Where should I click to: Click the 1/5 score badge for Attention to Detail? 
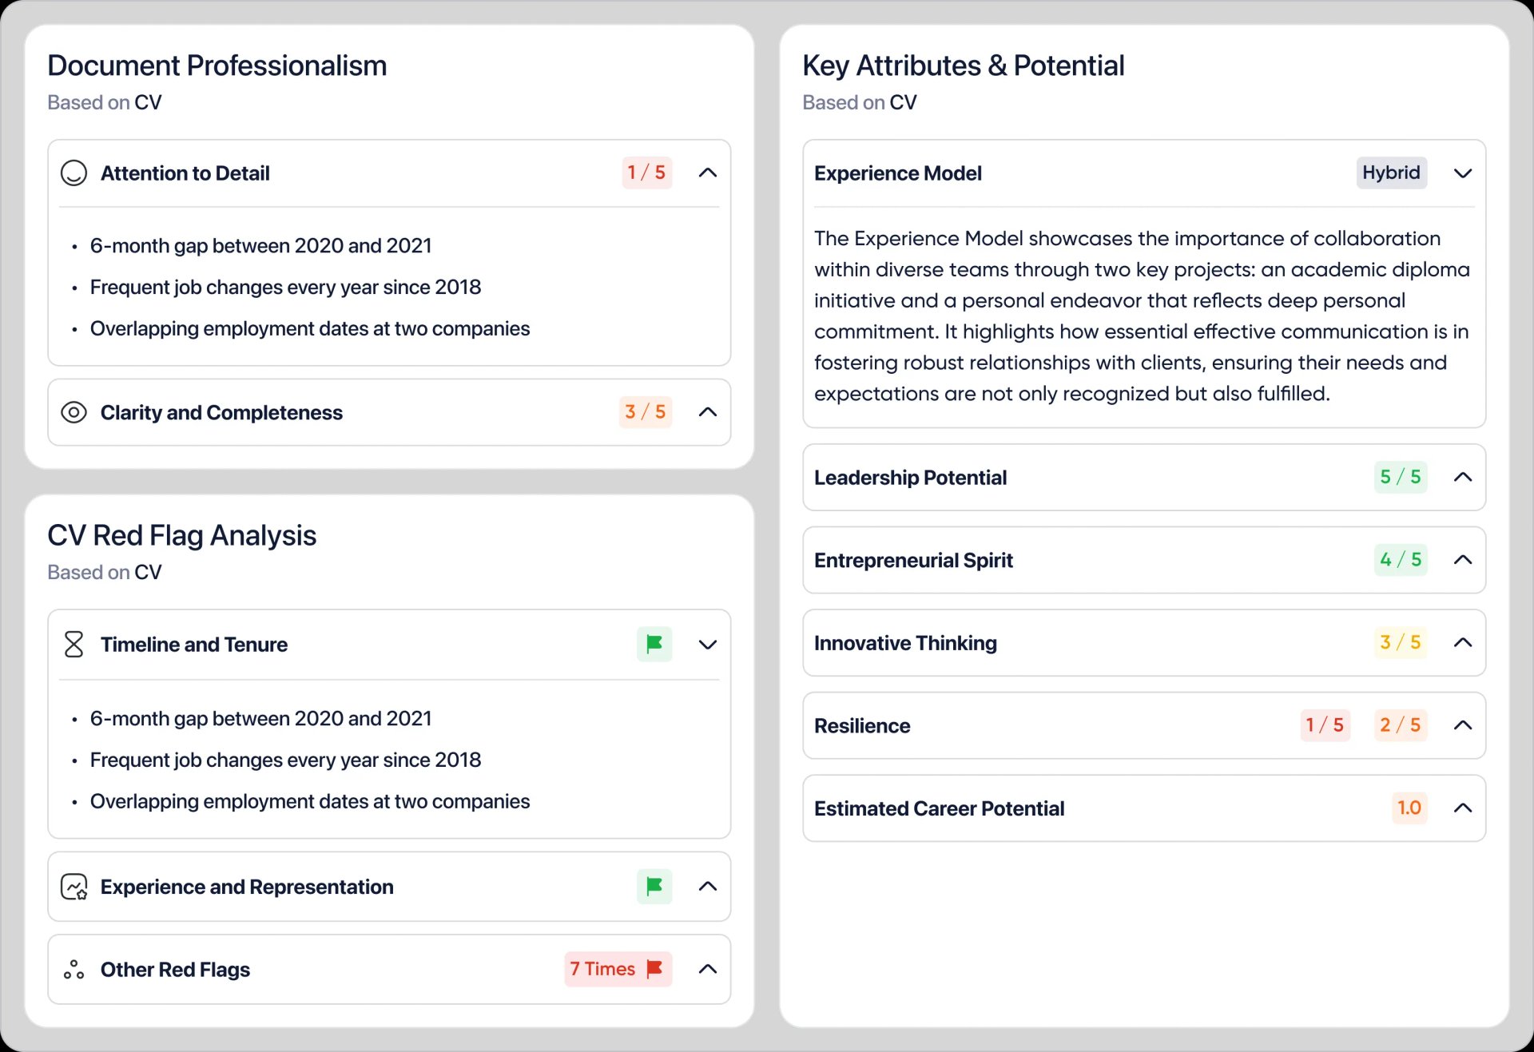[x=646, y=173]
